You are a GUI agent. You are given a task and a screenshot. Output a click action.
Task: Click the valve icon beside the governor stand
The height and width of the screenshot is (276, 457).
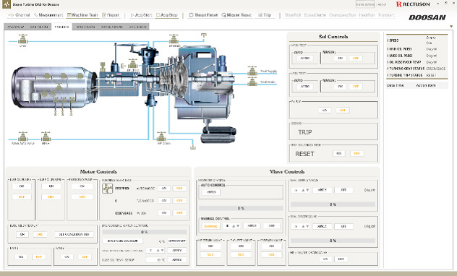pos(133,64)
